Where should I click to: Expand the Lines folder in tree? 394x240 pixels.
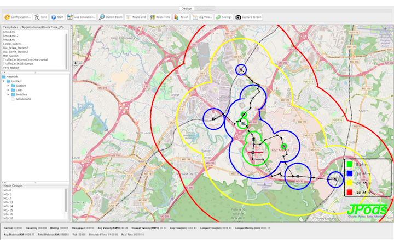point(8,90)
